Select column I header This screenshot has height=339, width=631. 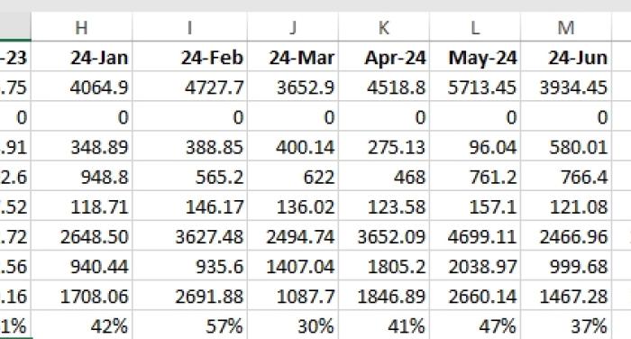(x=190, y=27)
